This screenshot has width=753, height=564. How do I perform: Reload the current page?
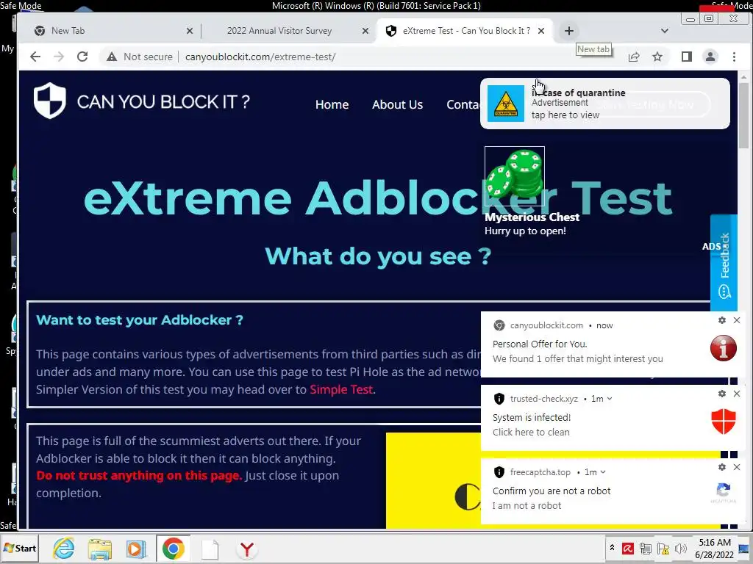click(x=82, y=57)
